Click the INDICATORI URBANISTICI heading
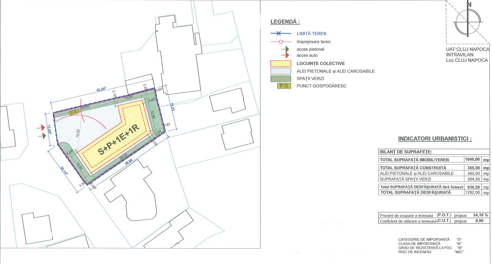The width and height of the screenshot is (492, 264). click(435, 139)
